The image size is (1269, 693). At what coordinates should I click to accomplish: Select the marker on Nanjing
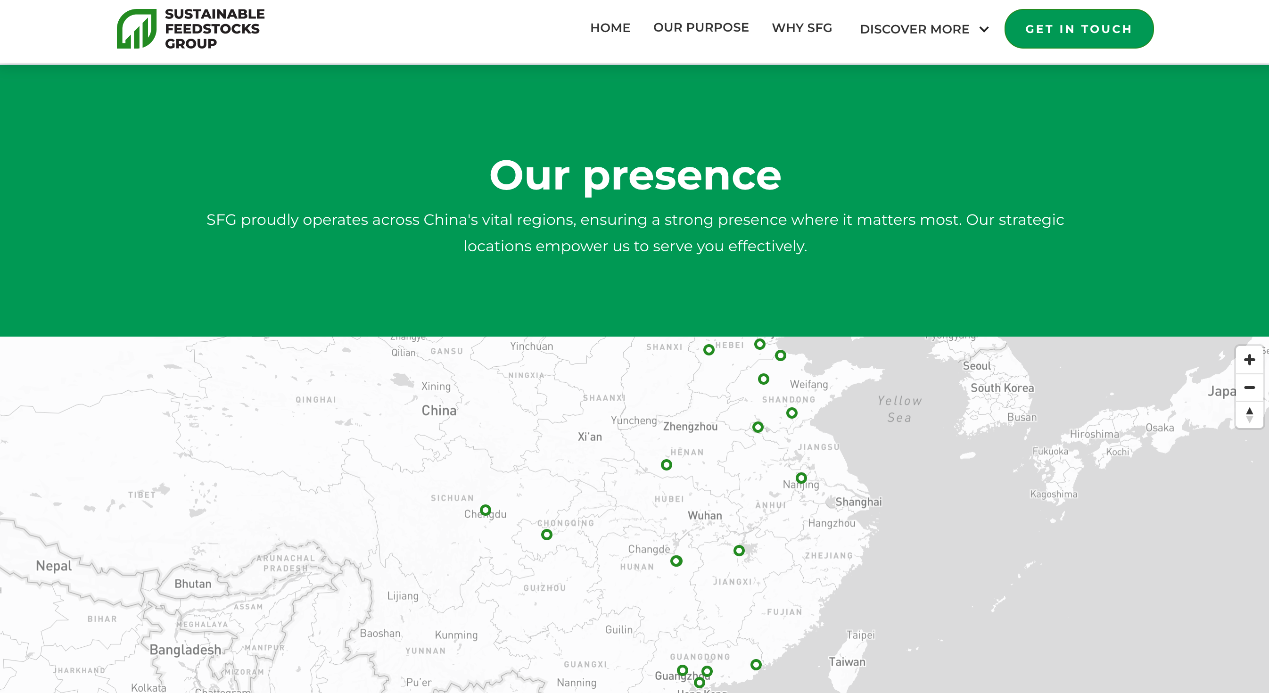click(801, 478)
